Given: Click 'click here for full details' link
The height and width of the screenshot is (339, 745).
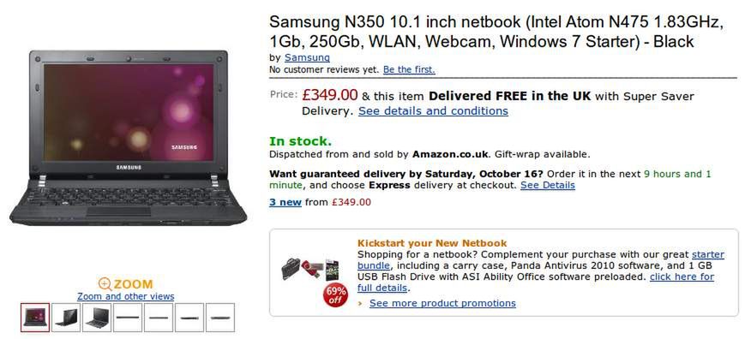Looking at the screenshot, I should (x=536, y=282).
